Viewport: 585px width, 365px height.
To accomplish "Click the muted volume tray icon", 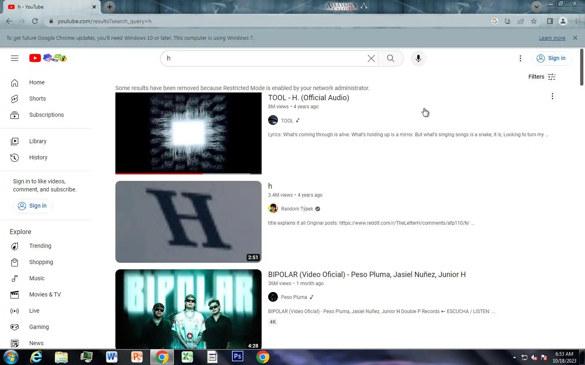I will [534, 357].
